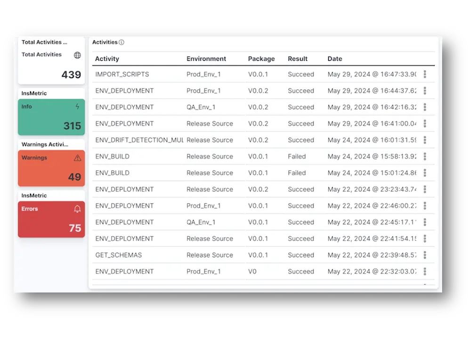Click the bell icon in Errors card
Viewport: 471px width, 344px height.
click(x=78, y=209)
